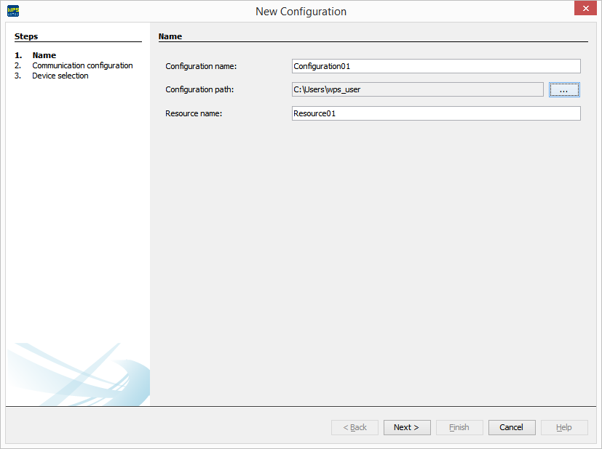The width and height of the screenshot is (602, 449).
Task: Click inside the Resource name field
Action: [x=435, y=113]
